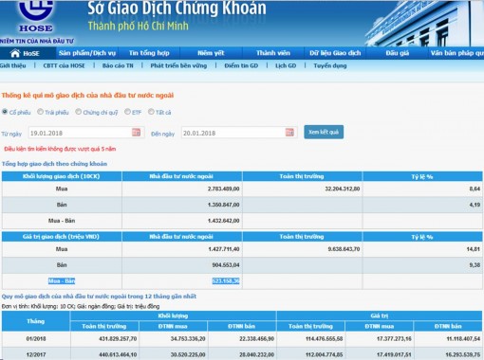Screen dimensions: 484x360
Task: Select the Tất cả radio button
Action: (x=151, y=112)
